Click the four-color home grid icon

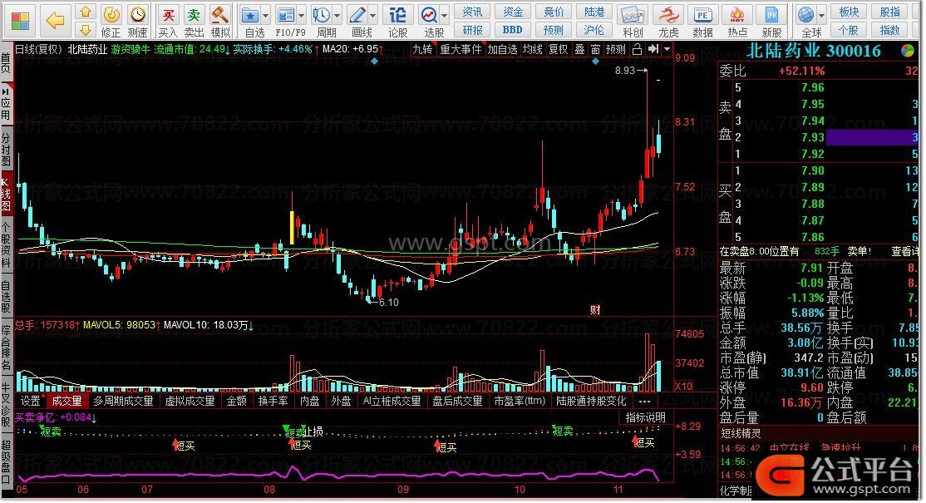[x=19, y=21]
